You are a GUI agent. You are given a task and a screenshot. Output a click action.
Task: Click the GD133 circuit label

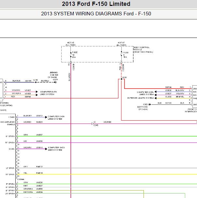coord(168,103)
